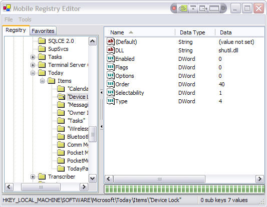Click the Selectability DWord value icon
The height and width of the screenshot is (207, 267).
click(x=111, y=92)
